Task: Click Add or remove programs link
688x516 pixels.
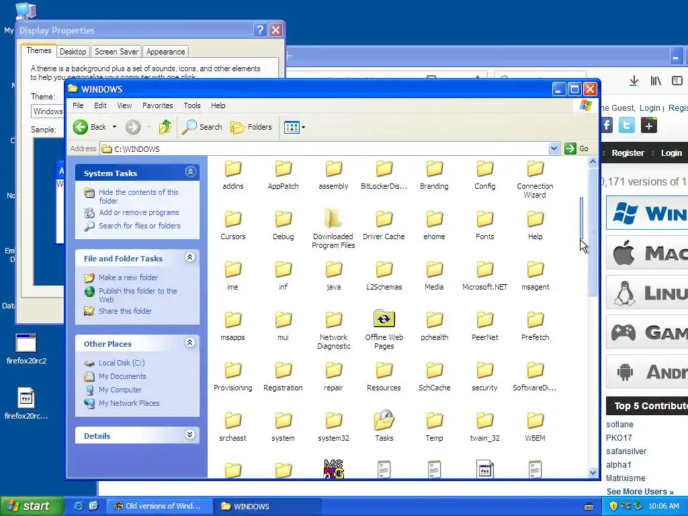Action: coord(138,212)
